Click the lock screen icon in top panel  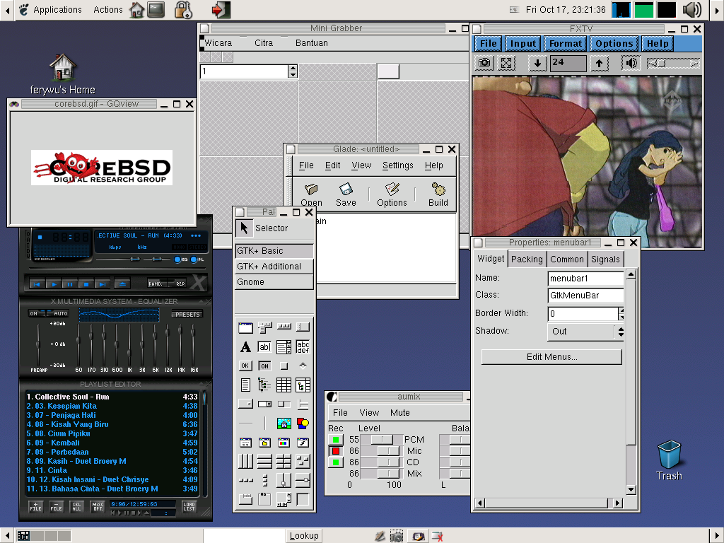[x=183, y=10]
